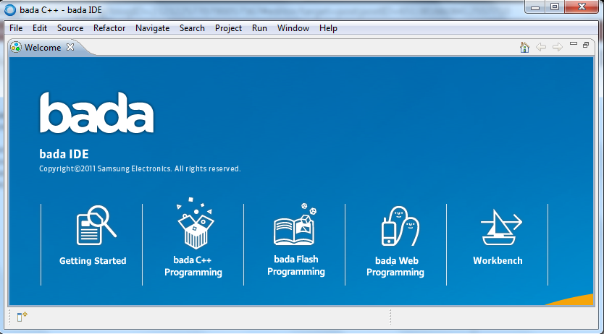The width and height of the screenshot is (604, 334).
Task: Close the Welcome tab
Action: 70,47
